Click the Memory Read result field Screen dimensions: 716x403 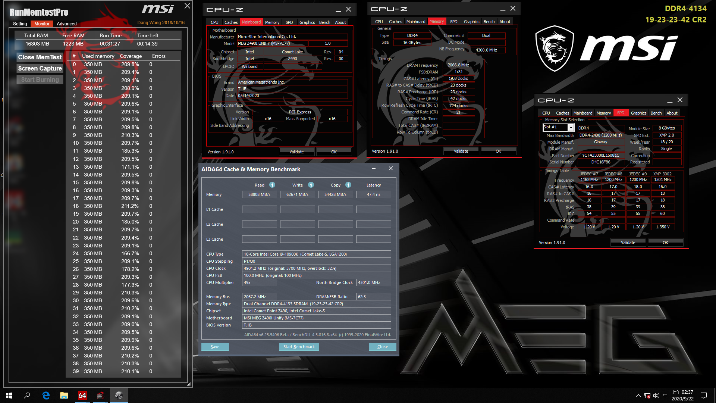coord(259,194)
